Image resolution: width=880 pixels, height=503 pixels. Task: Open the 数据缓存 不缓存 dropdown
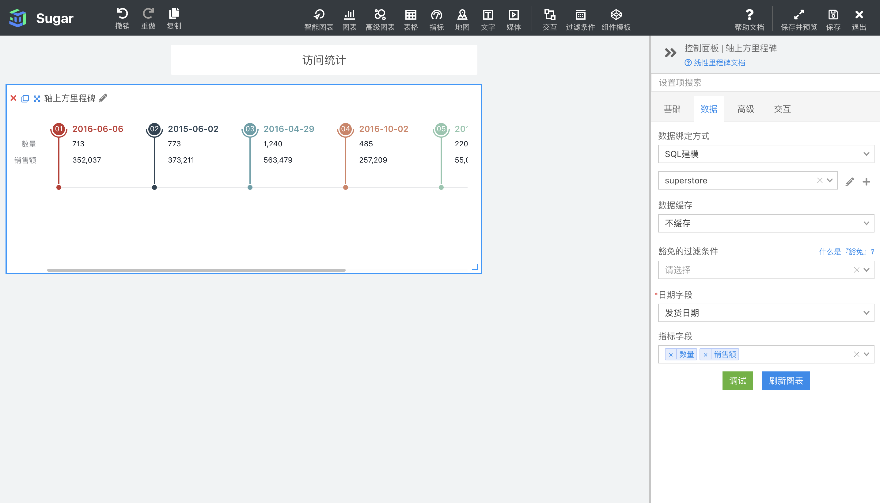point(766,223)
